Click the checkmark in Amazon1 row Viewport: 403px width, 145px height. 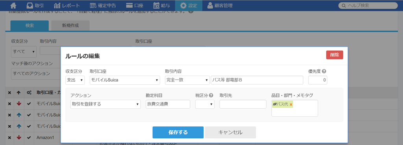click(x=29, y=138)
